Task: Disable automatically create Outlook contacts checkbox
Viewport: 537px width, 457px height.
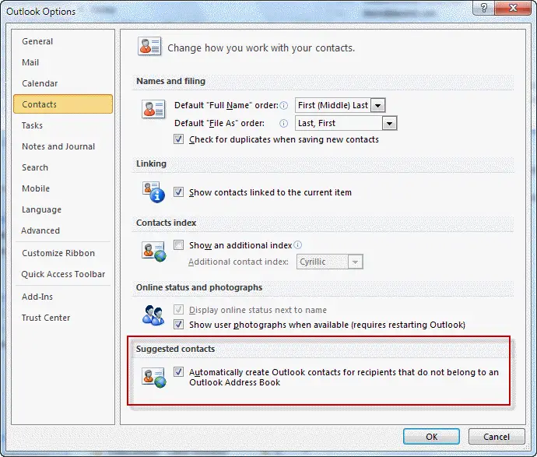Action: 178,371
